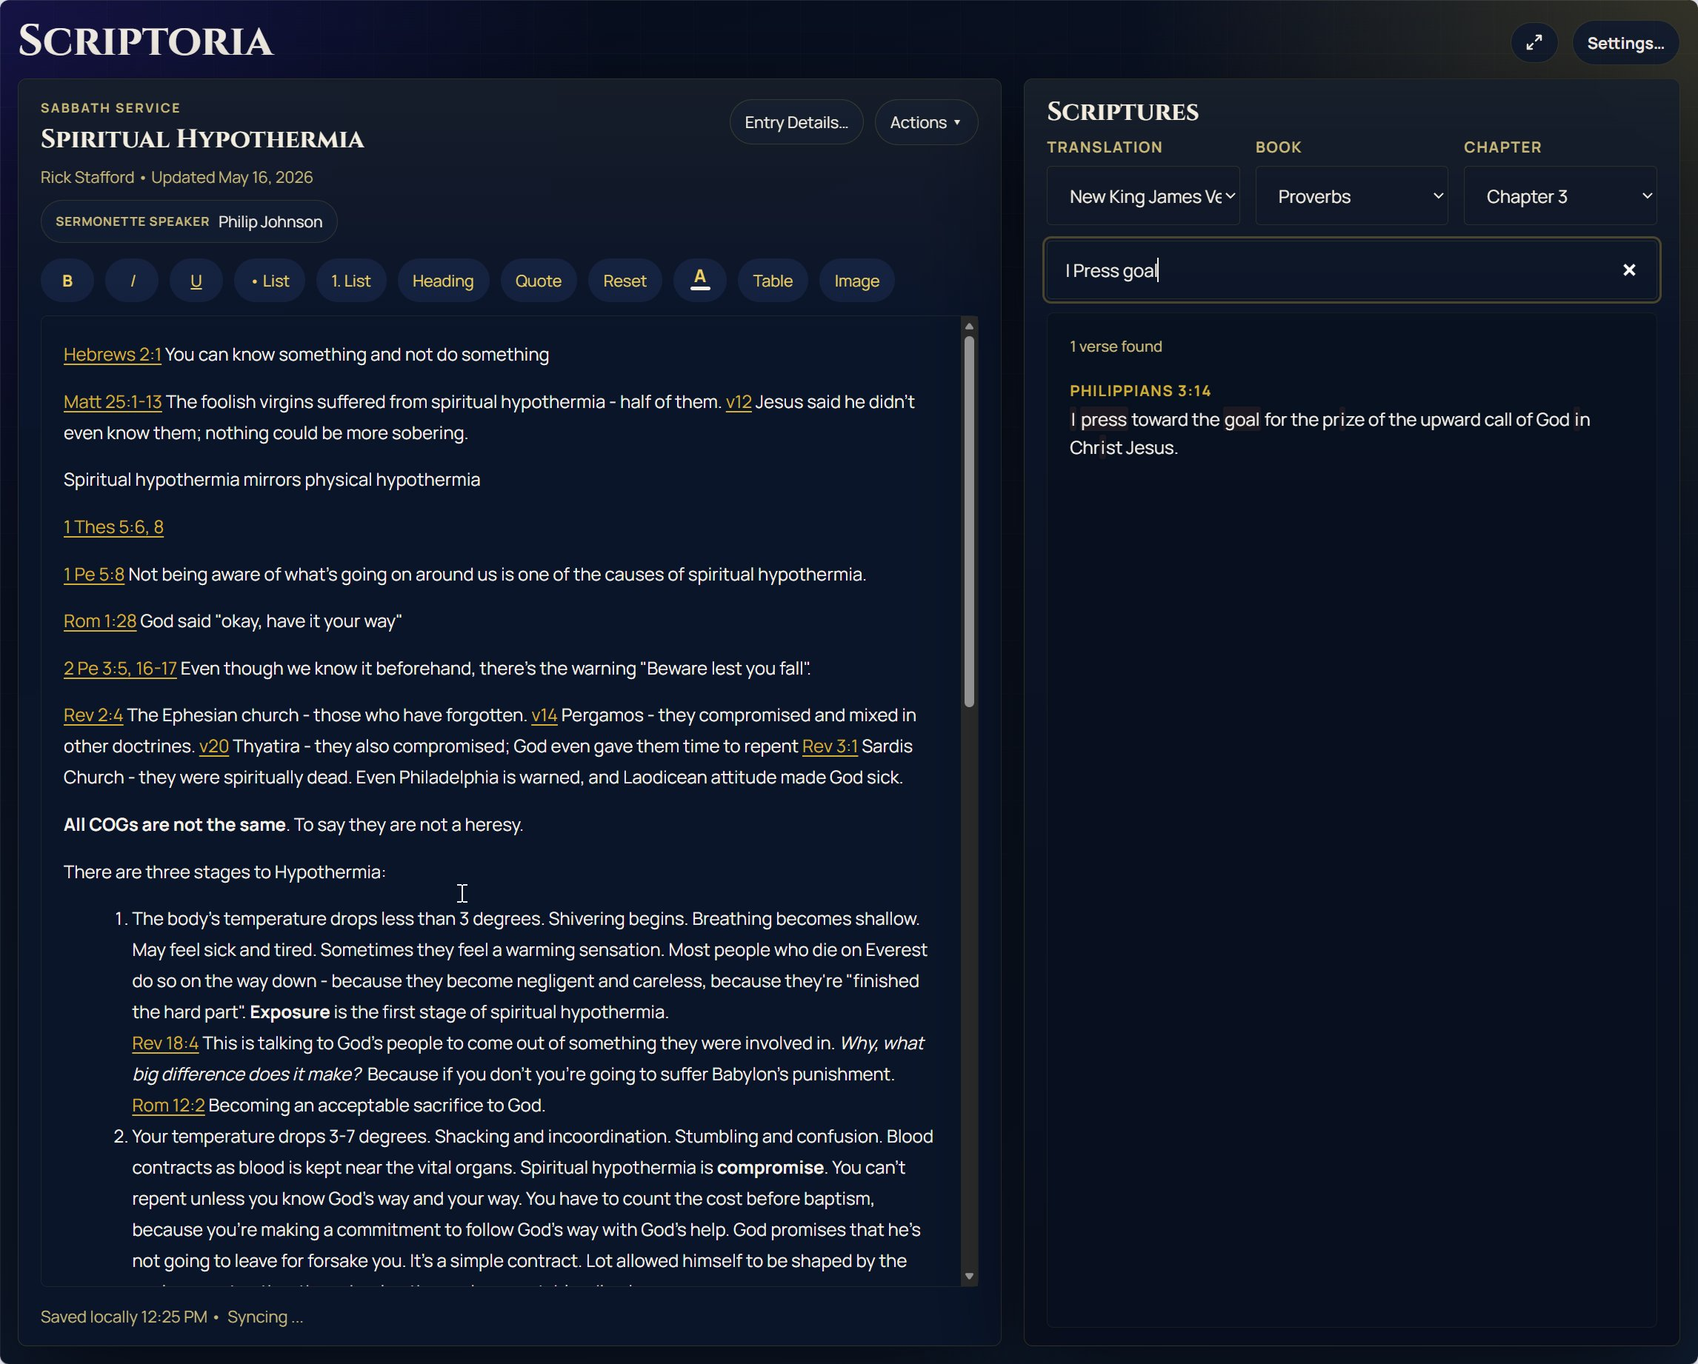This screenshot has width=1698, height=1364.
Task: Open the Settings dialog
Action: point(1625,42)
